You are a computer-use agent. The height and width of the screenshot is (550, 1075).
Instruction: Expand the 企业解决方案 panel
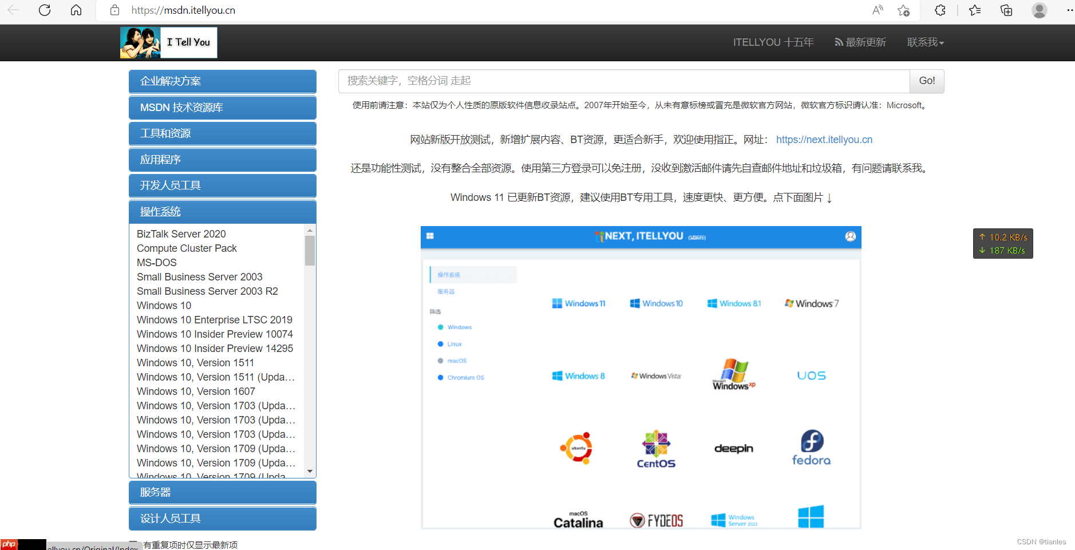(223, 81)
